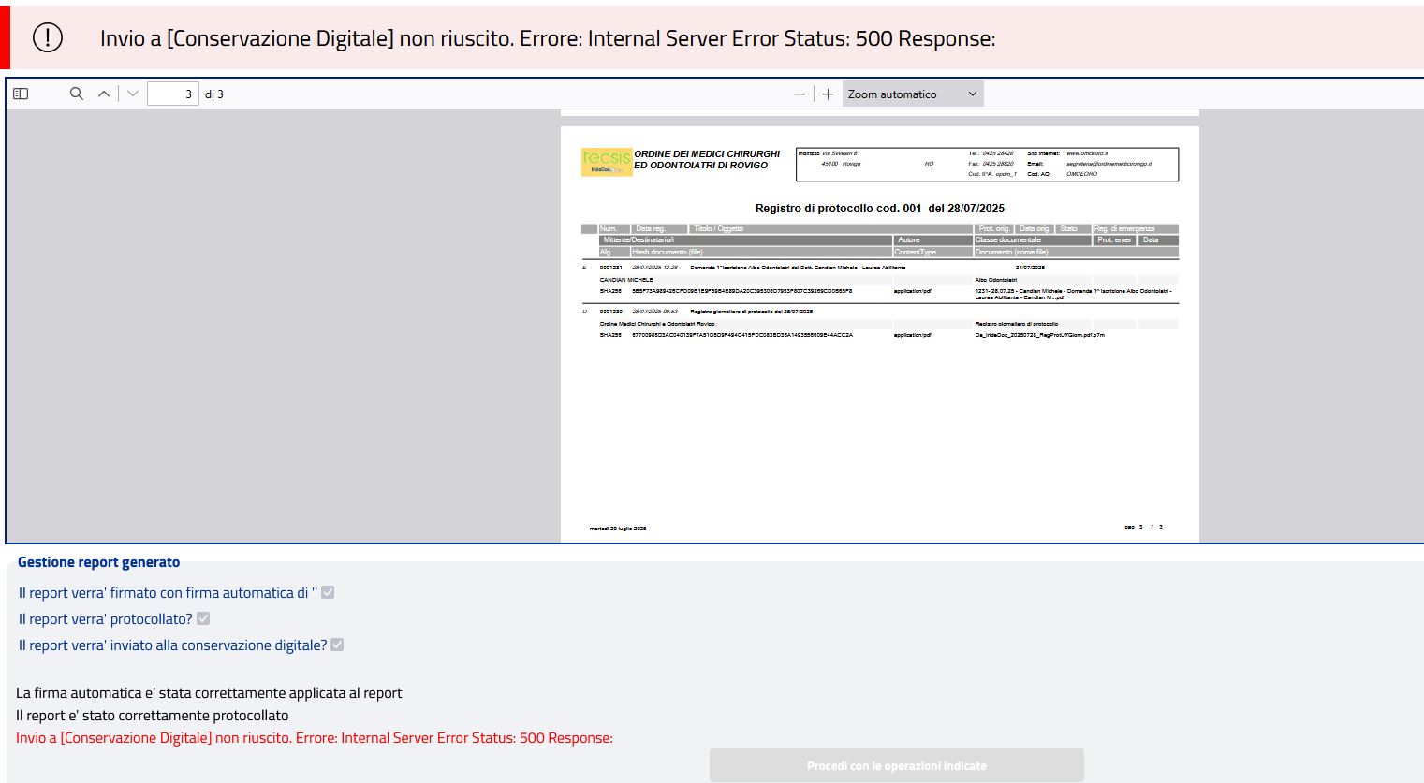
Task: Click the 'Gestione report generato' heading
Action: click(98, 562)
